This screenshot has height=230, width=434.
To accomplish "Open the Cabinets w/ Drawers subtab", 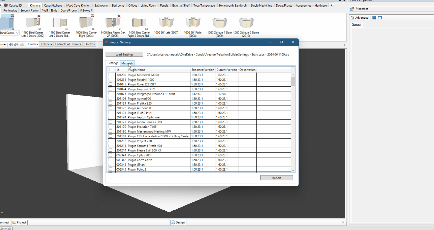I will point(68,44).
